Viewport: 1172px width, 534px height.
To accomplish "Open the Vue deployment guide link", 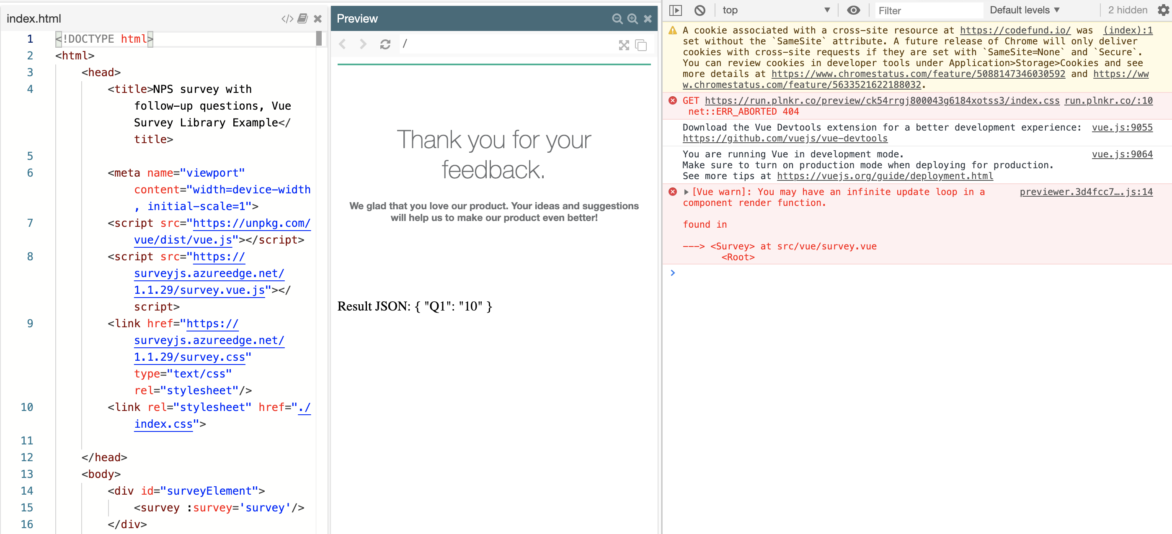I will (x=885, y=176).
